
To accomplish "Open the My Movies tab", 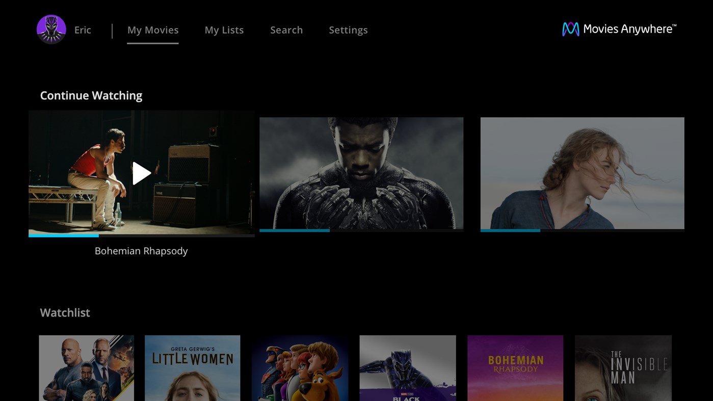I will pyautogui.click(x=153, y=30).
